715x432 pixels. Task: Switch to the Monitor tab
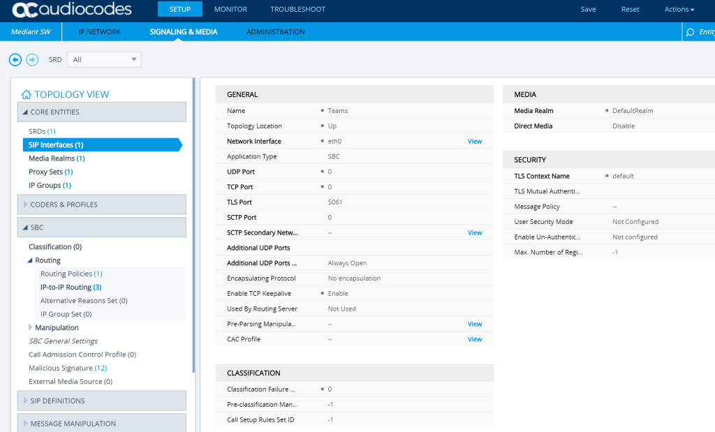point(230,10)
